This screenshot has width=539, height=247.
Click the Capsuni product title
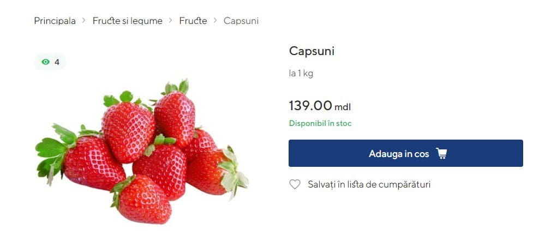pos(312,51)
